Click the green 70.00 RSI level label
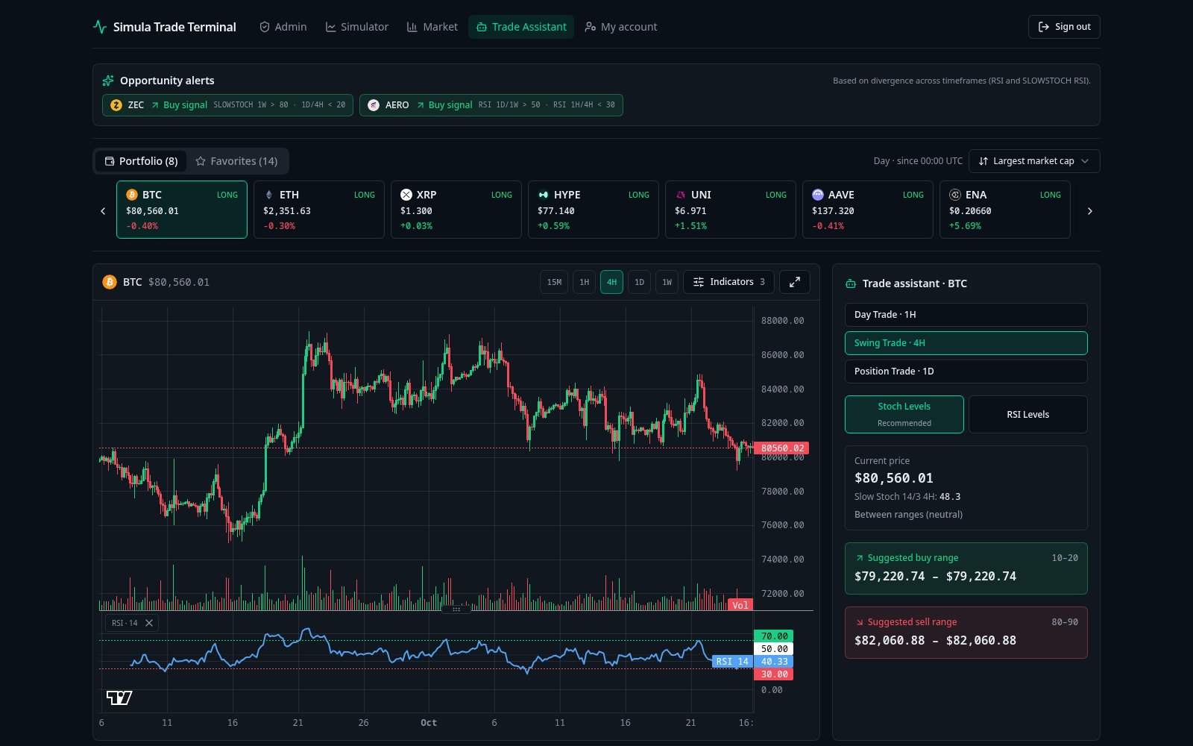 pyautogui.click(x=774, y=636)
